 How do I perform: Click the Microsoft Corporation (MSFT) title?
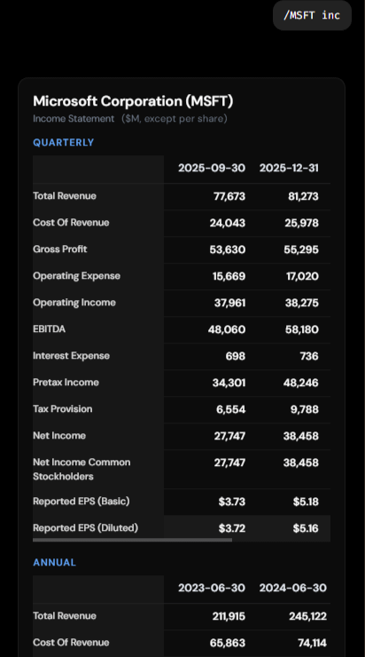coord(133,101)
